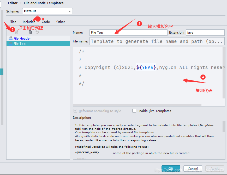The height and width of the screenshot is (175, 227).
Task: Click the Extension field containing java
Action: pyautogui.click(x=205, y=33)
